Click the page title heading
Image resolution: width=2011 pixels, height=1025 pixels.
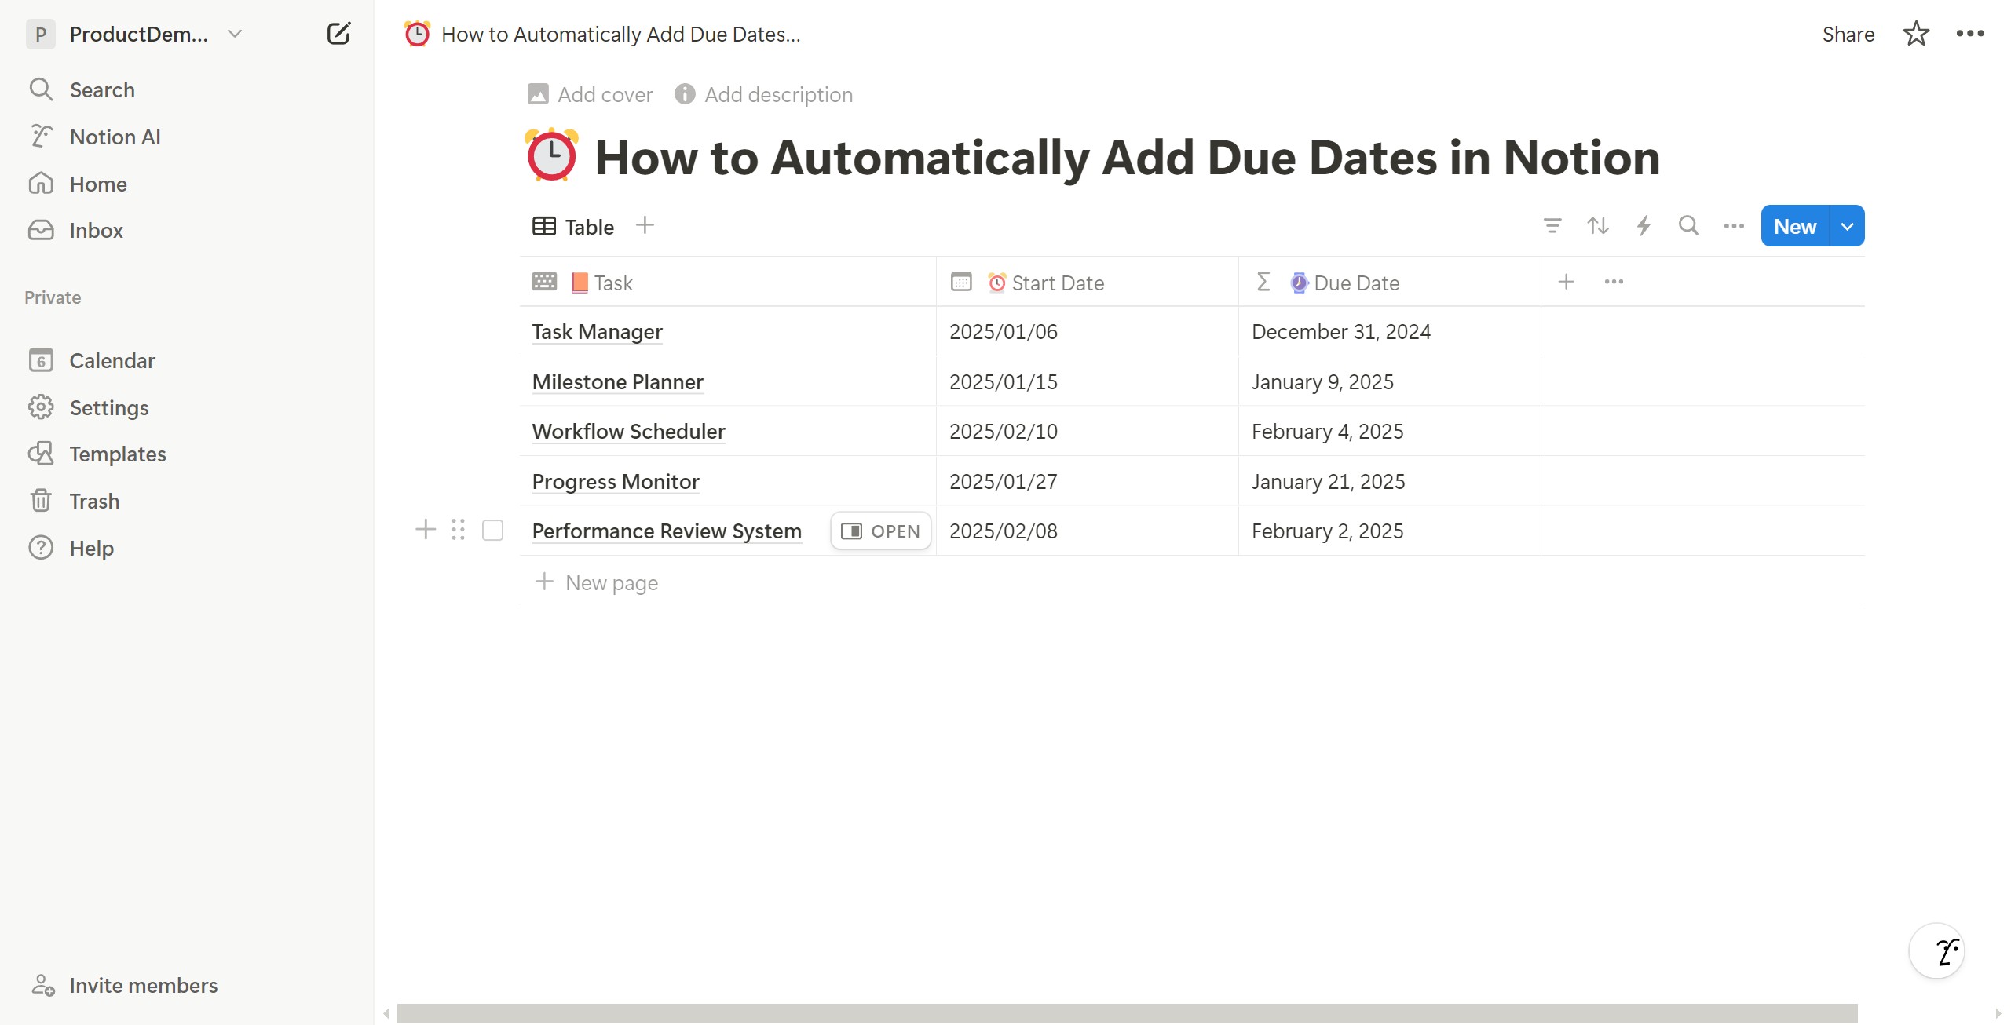tap(1128, 158)
